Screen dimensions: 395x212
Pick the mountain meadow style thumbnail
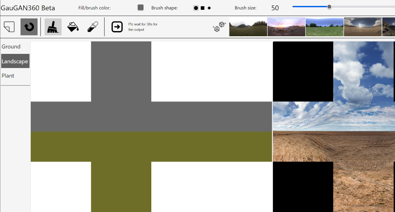[x=248, y=27]
